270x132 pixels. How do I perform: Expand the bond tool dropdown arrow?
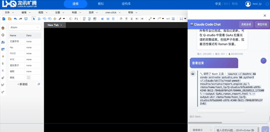pyautogui.click(x=154, y=19)
